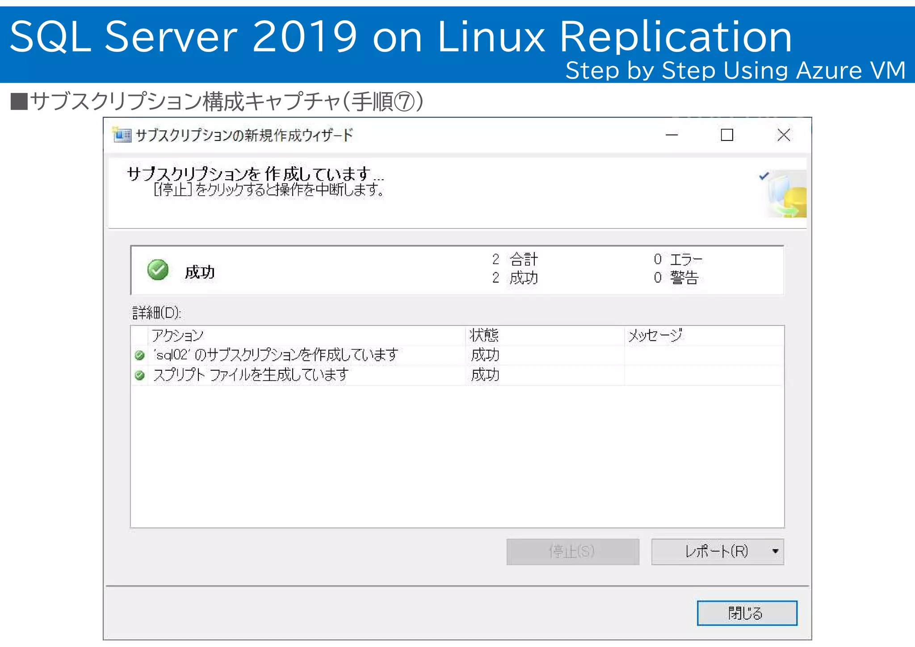Click green status icon for script file row
This screenshot has width=915, height=647.
click(x=140, y=375)
